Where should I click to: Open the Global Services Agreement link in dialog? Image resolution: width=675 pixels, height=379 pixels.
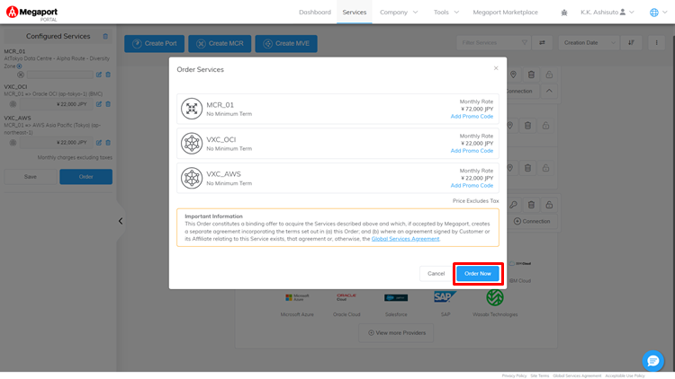(x=405, y=239)
